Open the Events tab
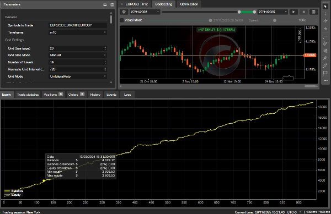The width and height of the screenshot is (331, 214). coord(111,95)
